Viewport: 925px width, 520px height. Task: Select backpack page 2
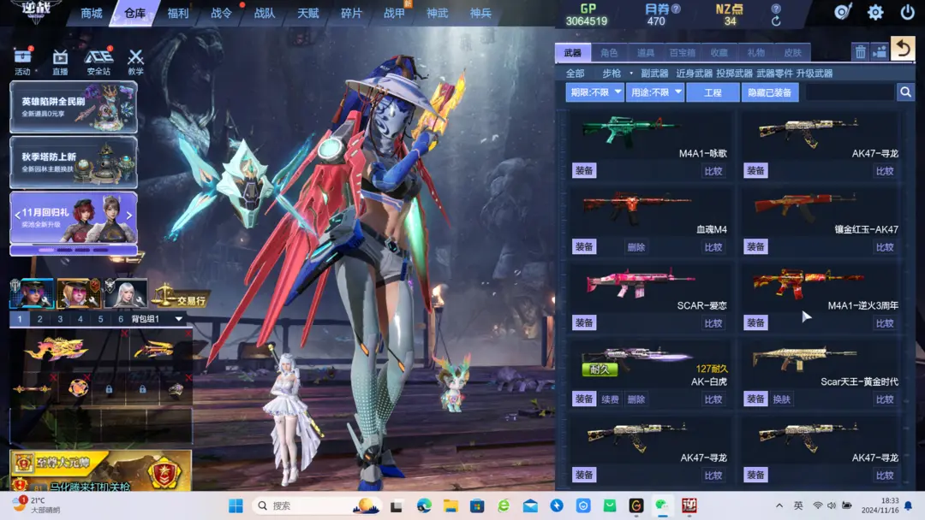[x=39, y=319]
